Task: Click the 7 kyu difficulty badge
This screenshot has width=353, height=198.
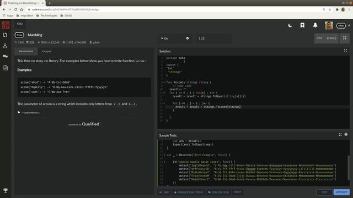Action: click(19, 35)
